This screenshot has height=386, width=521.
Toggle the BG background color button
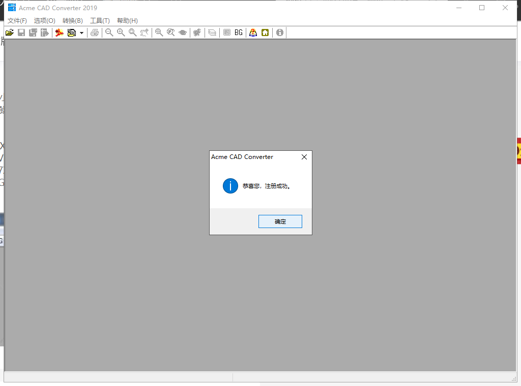239,33
